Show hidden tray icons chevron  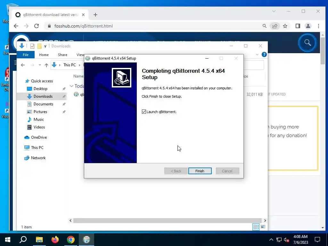point(271,240)
